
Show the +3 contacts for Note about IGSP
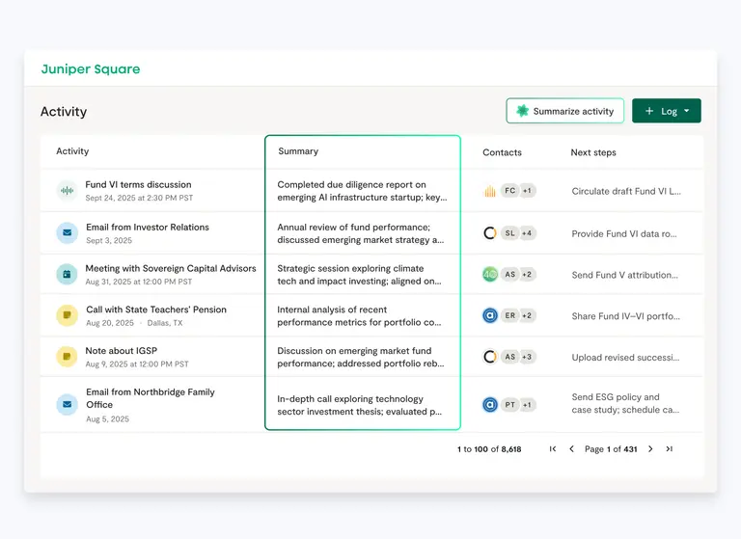[528, 357]
